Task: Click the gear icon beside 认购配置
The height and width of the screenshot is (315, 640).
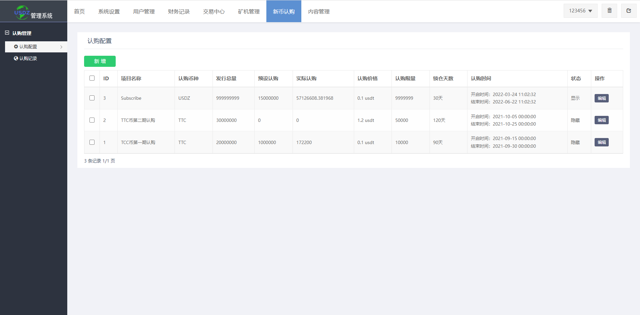Action: coord(16,47)
